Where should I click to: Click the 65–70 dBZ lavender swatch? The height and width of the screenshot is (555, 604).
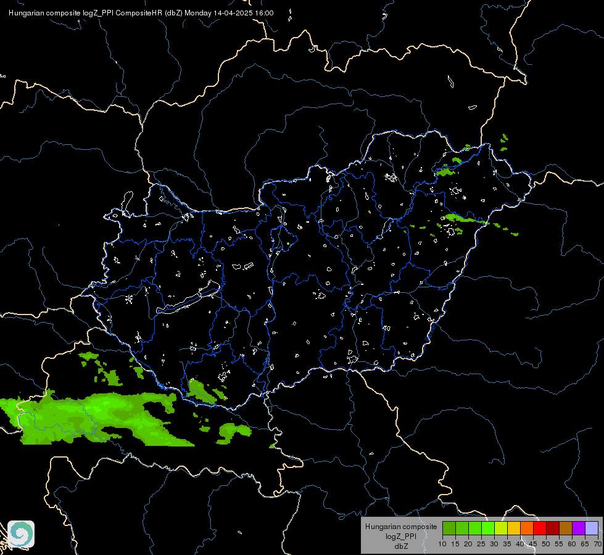click(592, 528)
